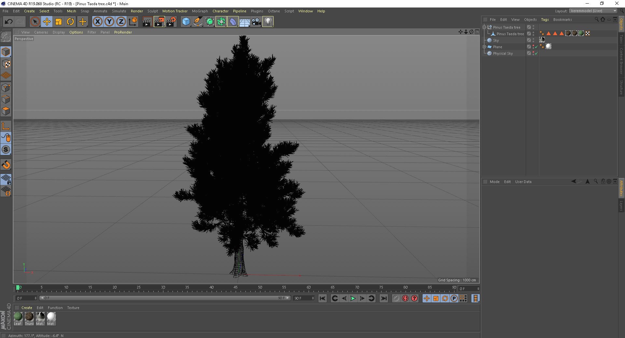Enable Polygons mode in left toolbar

pyautogui.click(x=6, y=111)
